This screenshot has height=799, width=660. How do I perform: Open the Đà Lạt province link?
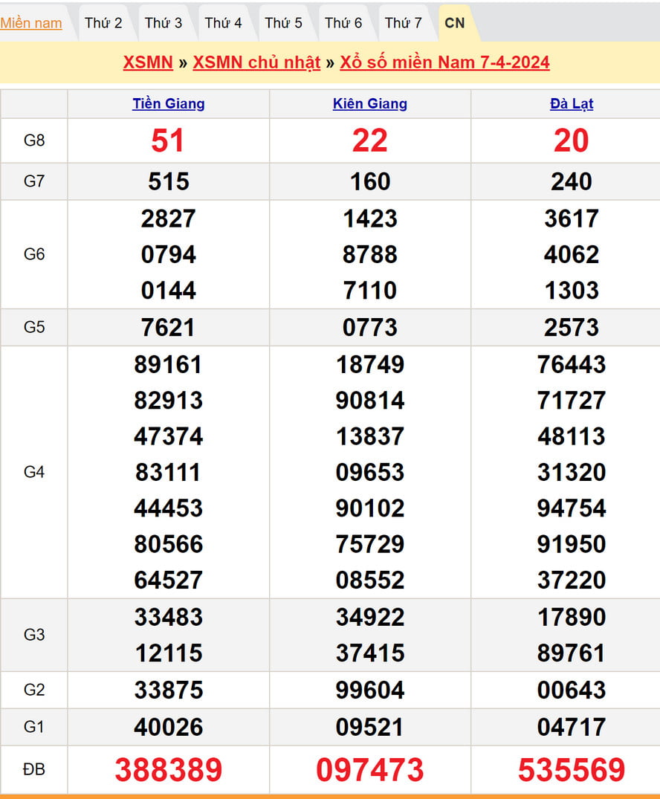(x=572, y=104)
